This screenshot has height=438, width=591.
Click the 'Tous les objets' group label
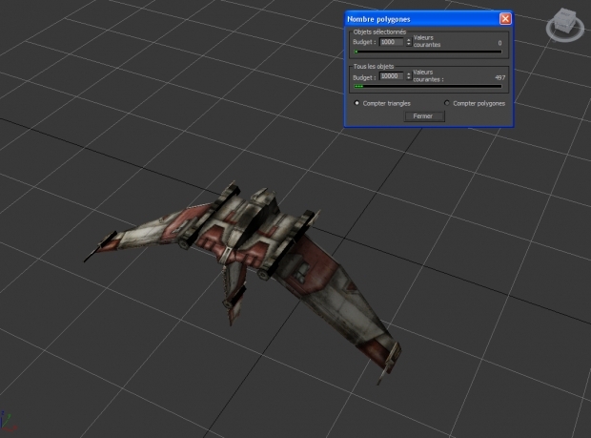[374, 67]
